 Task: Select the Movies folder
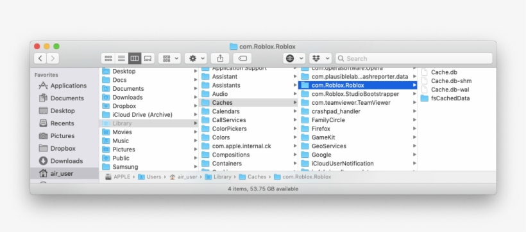pyautogui.click(x=149, y=132)
